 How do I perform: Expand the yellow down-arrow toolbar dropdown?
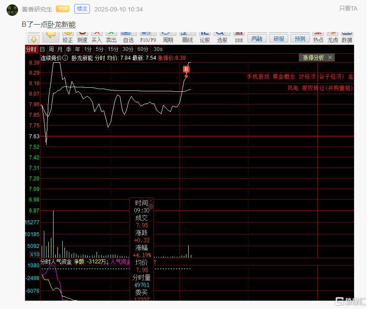[x=34, y=40]
